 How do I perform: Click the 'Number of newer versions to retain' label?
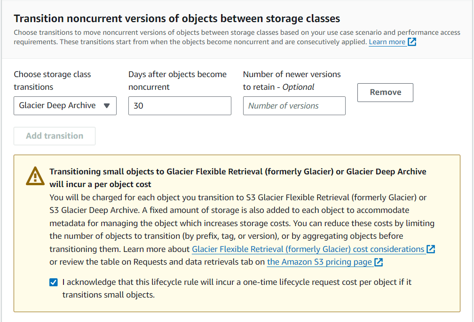pyautogui.click(x=292, y=81)
